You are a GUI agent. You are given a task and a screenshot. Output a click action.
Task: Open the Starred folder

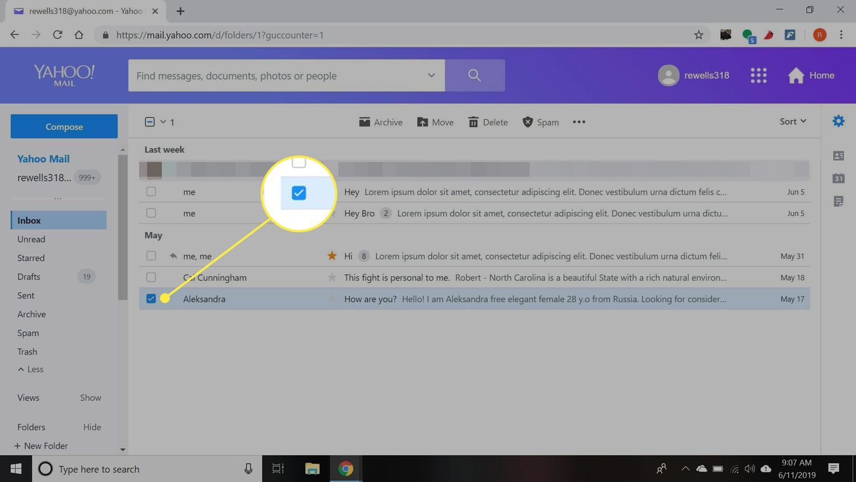tap(31, 258)
